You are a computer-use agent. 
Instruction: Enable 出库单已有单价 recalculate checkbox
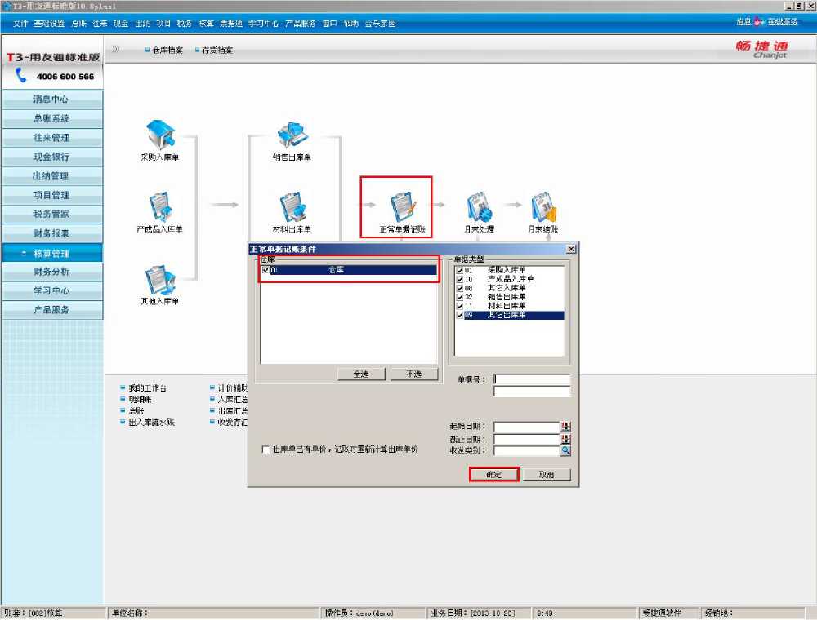(x=266, y=449)
